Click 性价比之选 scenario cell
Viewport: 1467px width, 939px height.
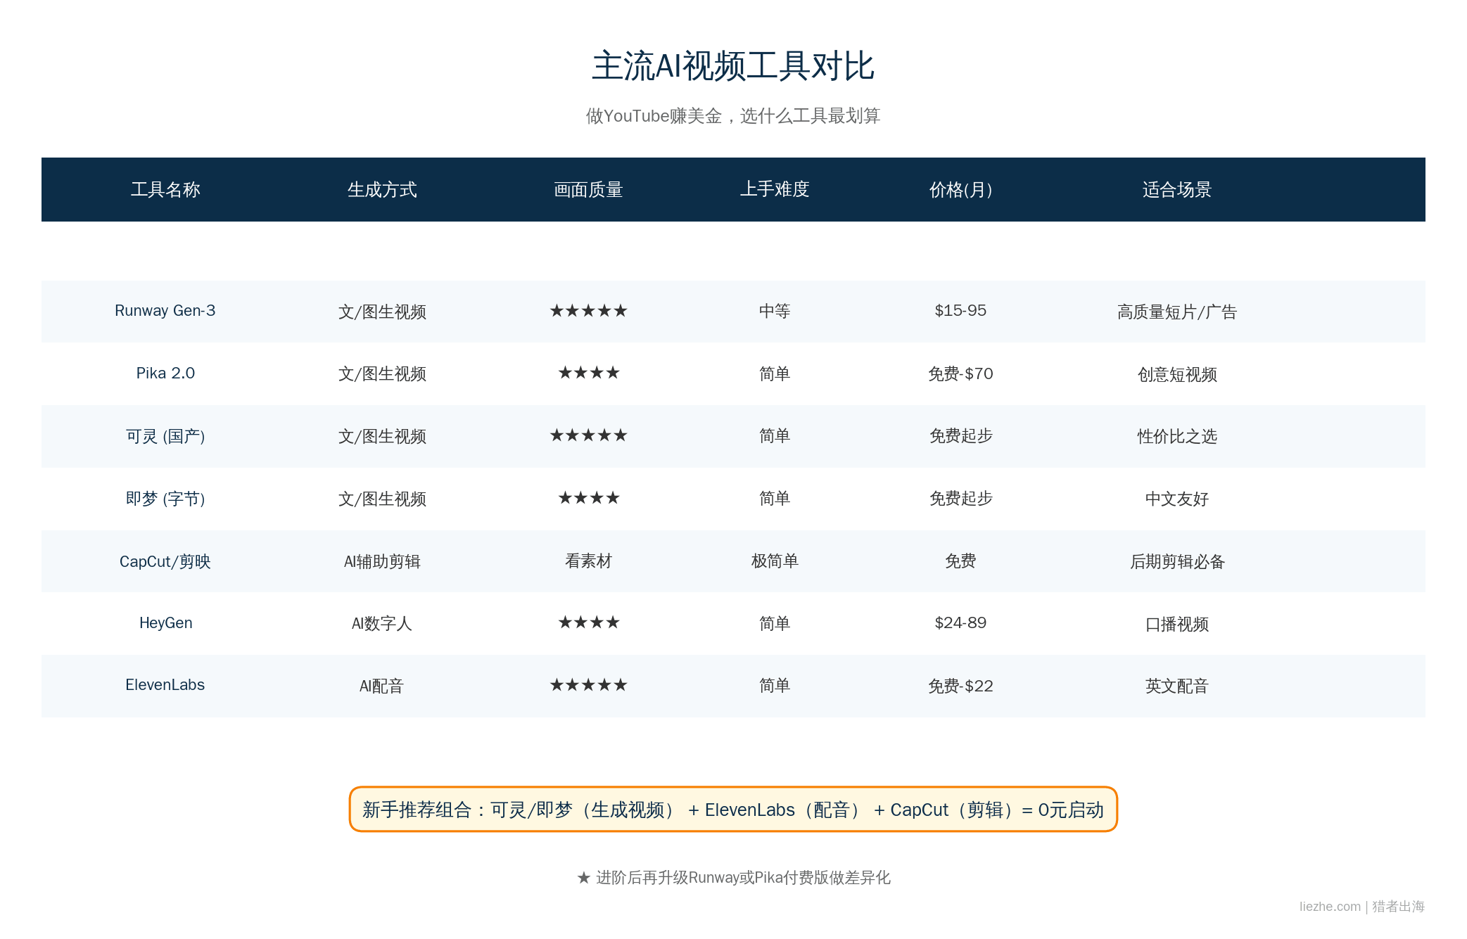(1177, 436)
